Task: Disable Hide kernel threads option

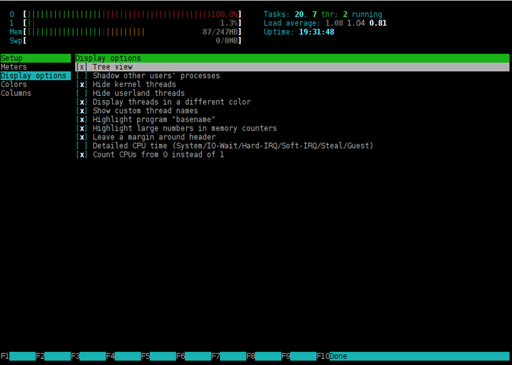Action: 82,84
